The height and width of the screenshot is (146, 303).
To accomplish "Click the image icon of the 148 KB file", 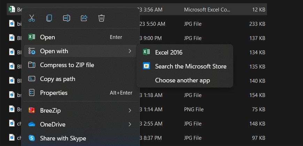I will 12,123.
